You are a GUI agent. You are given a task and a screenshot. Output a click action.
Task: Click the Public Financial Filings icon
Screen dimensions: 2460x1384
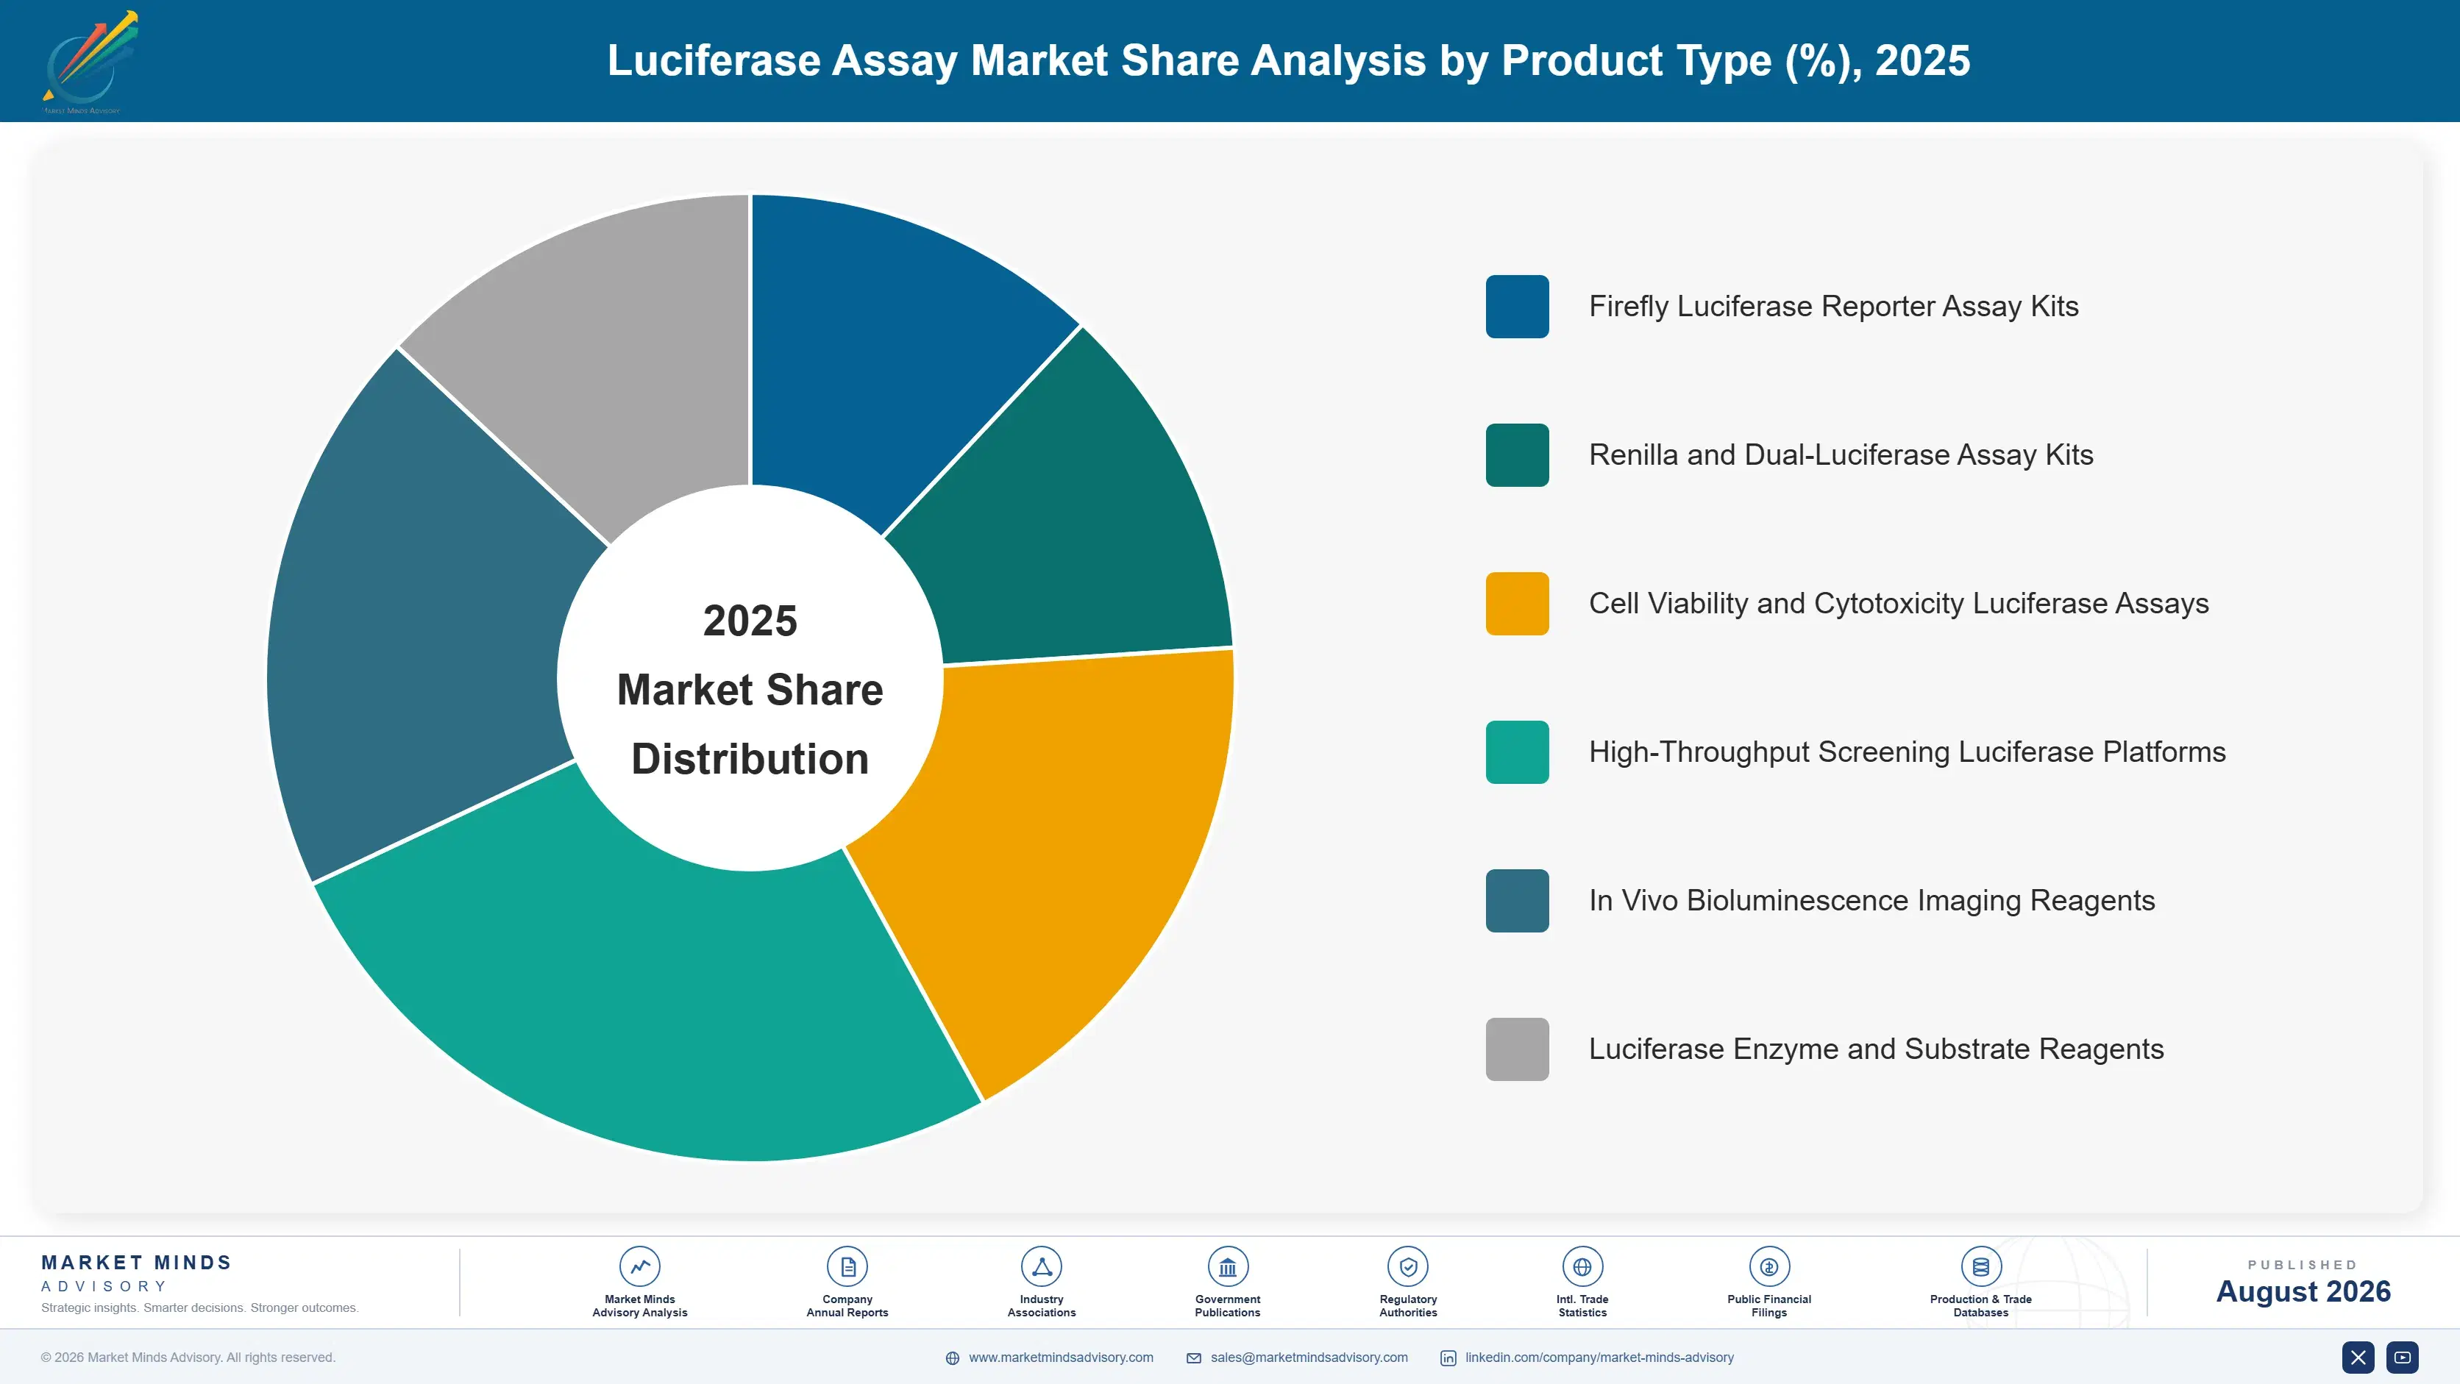(1768, 1266)
